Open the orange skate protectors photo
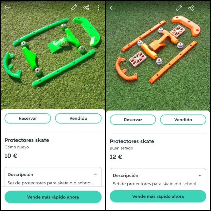The width and height of the screenshot is (211, 211). click(158, 55)
